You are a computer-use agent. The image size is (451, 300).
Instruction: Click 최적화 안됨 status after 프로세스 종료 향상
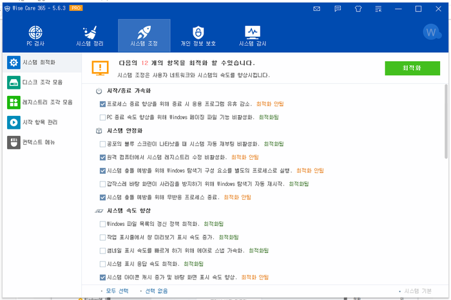pyautogui.click(x=270, y=104)
